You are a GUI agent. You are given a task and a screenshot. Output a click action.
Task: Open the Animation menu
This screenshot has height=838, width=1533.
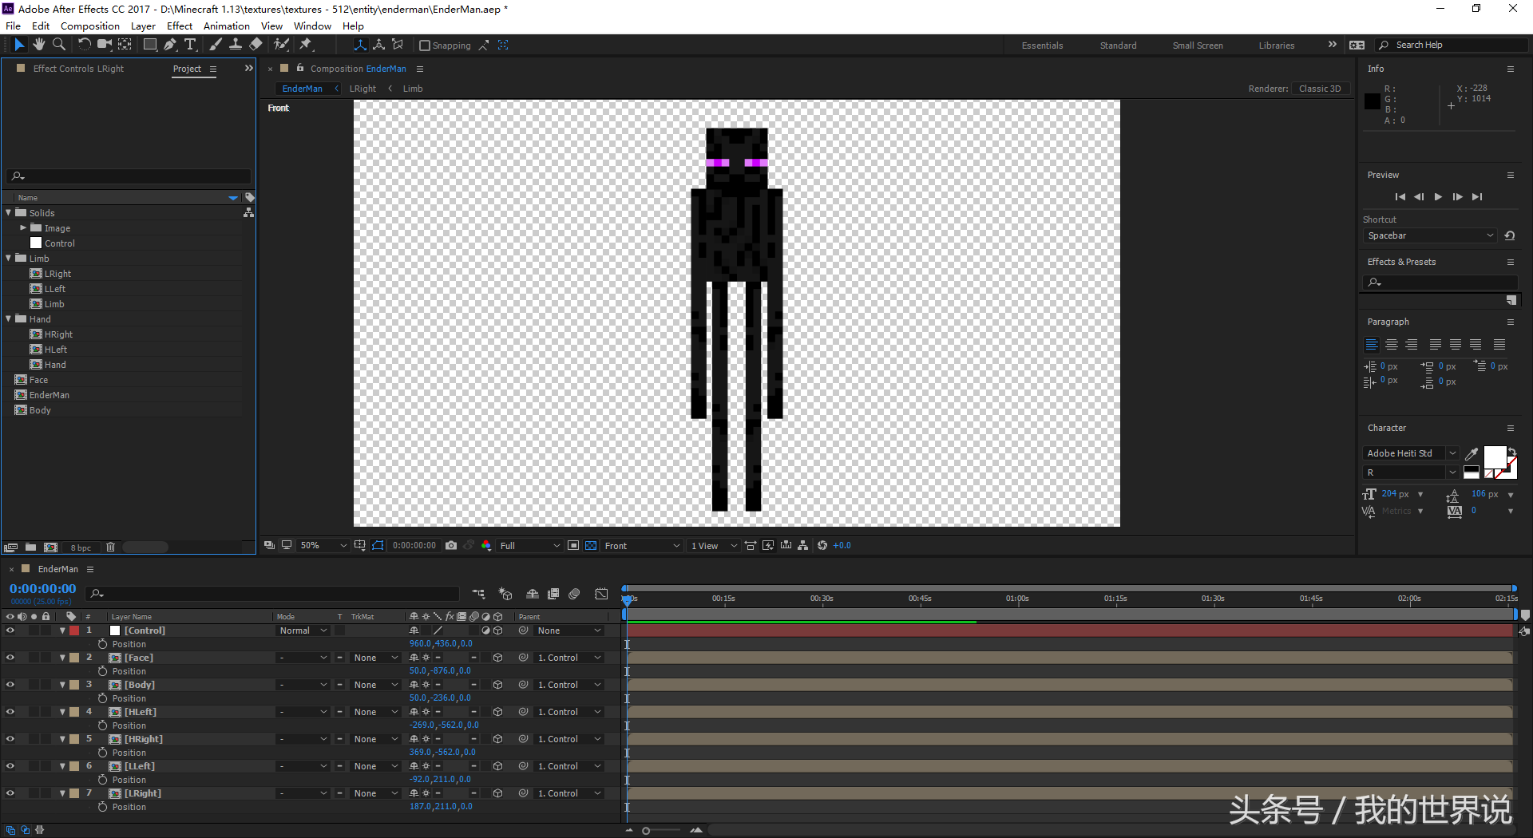pos(226,26)
